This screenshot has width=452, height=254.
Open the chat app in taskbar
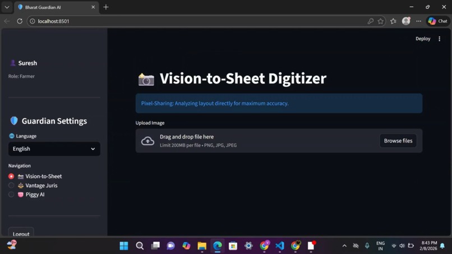point(170,246)
